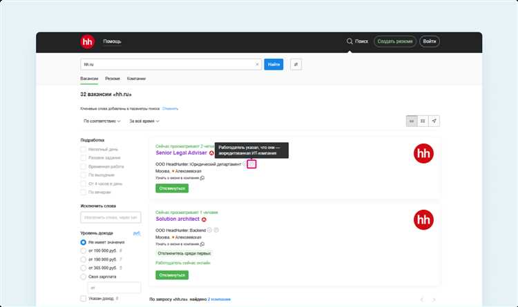
Task: Enable the 'Неполный день' checkbox
Action: pos(84,148)
